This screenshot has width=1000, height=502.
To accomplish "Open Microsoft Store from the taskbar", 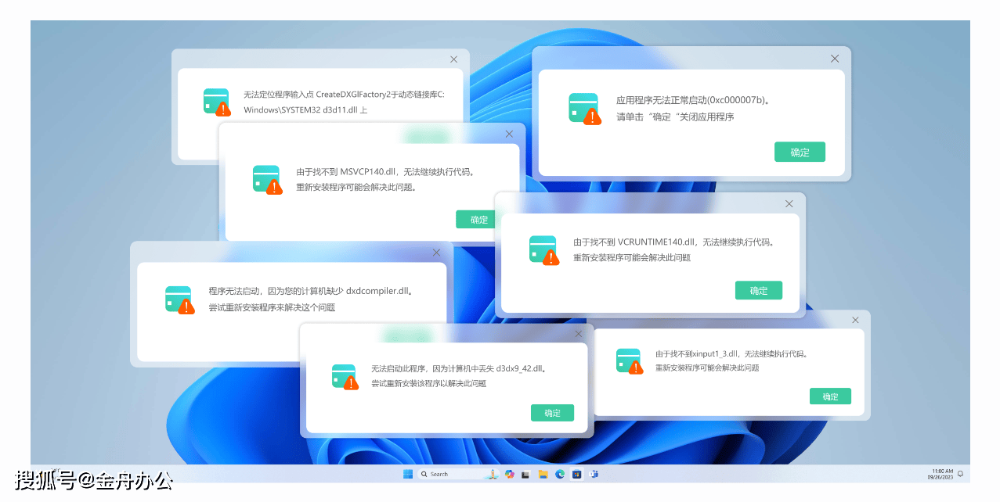I will coord(576,474).
